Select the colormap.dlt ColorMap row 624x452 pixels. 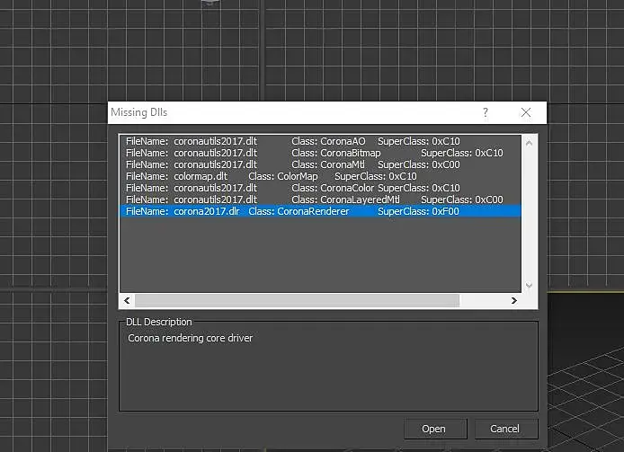pyautogui.click(x=320, y=176)
